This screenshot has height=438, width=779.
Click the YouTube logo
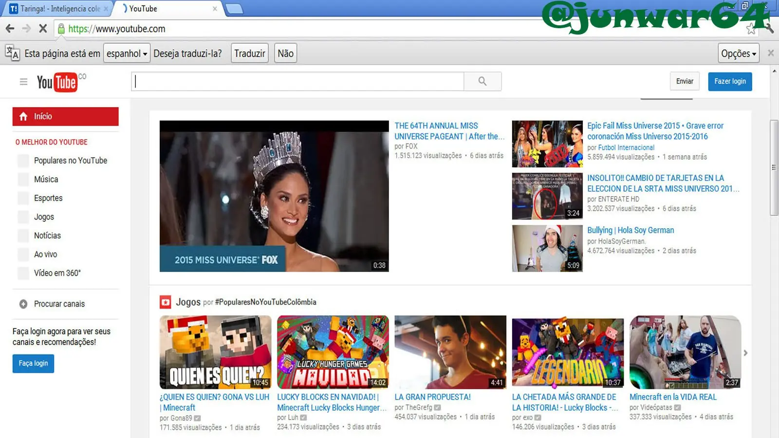tap(57, 82)
